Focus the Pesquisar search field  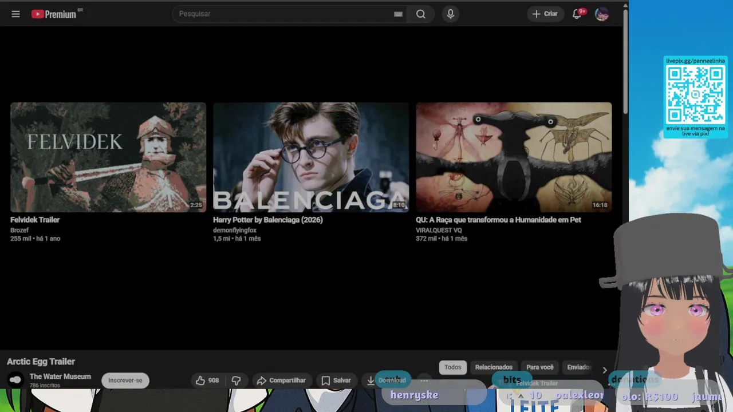(x=289, y=14)
